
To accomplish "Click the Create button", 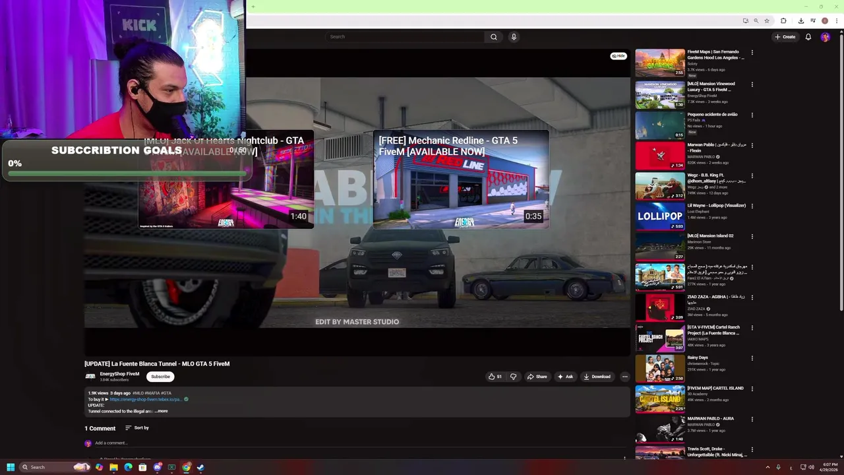I will coord(785,37).
